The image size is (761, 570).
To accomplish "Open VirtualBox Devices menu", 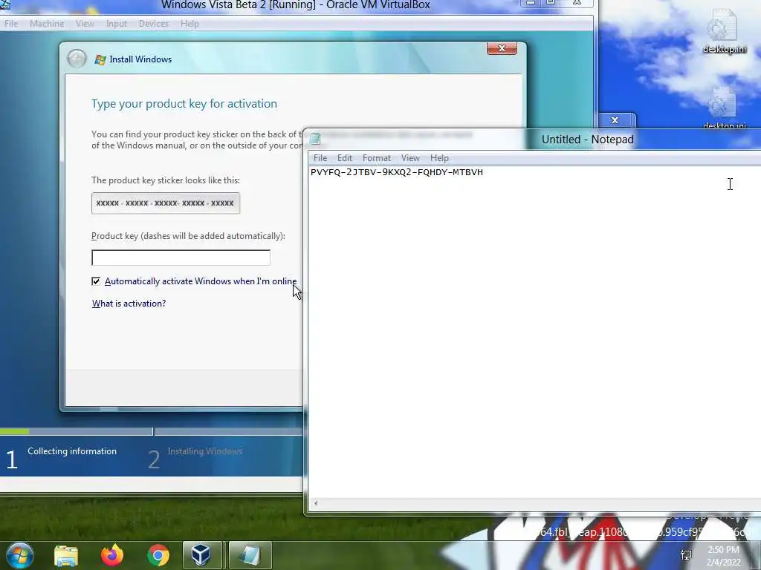I will (153, 23).
